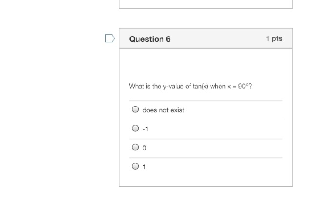The image size is (326, 200).
Task: Click the word "when" in the question
Action: tap(217, 86)
